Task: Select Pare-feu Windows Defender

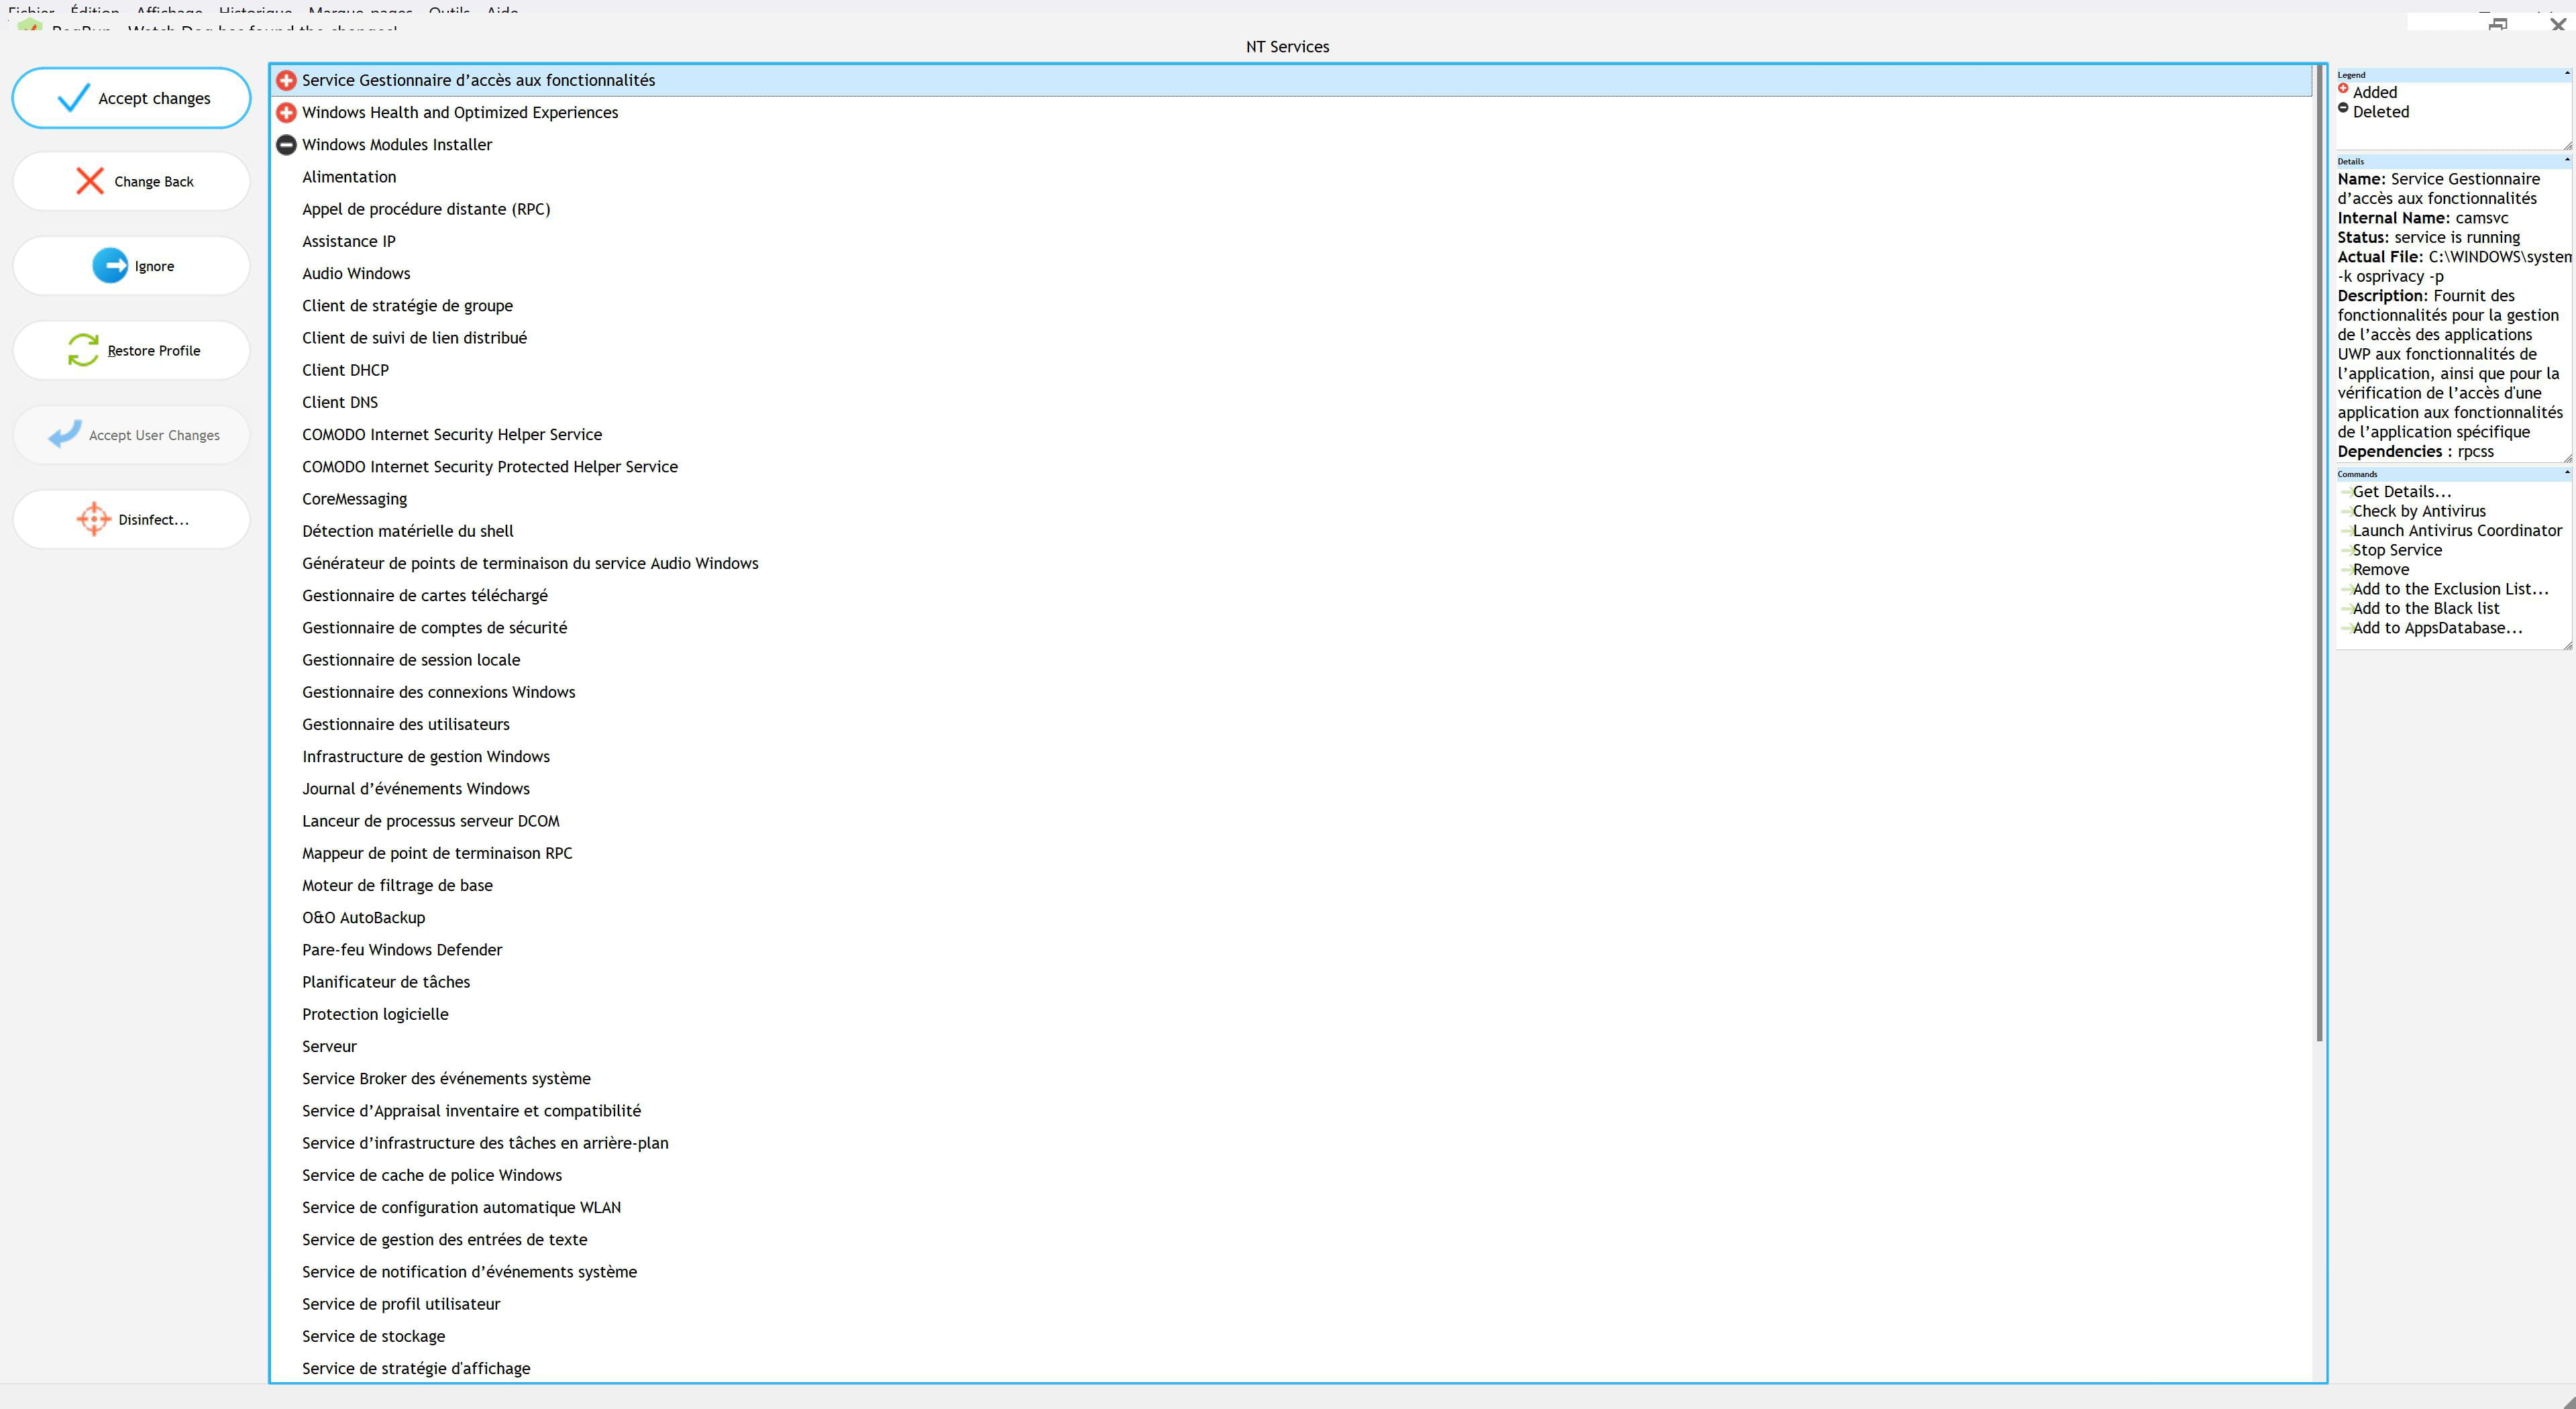Action: pyautogui.click(x=402, y=949)
